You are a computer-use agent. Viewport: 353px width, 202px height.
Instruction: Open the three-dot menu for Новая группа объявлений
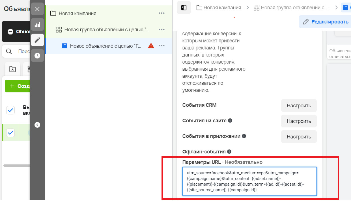pos(162,29)
